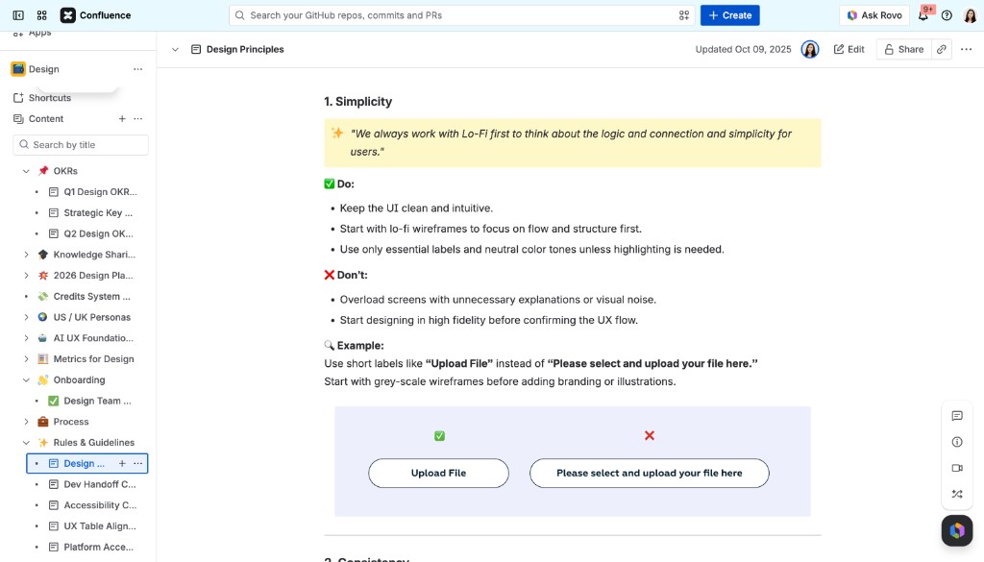Collapse the page header chevron
Screen dimensions: 984x562
tap(175, 49)
